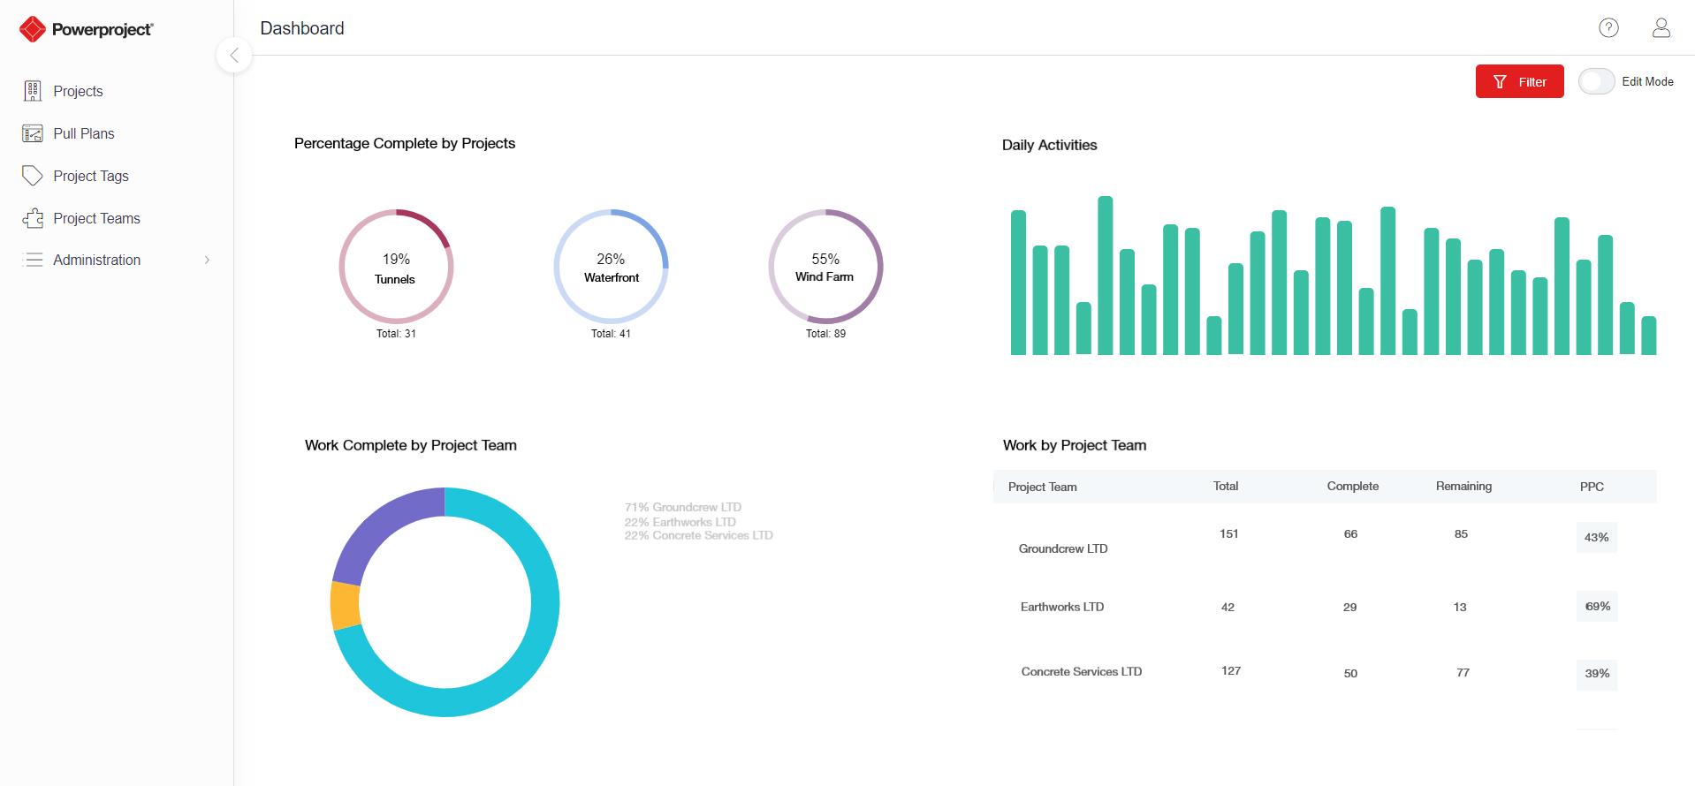Viewport: 1695px width, 786px height.
Task: Toggle the Edit Mode switch
Action: [x=1597, y=81]
